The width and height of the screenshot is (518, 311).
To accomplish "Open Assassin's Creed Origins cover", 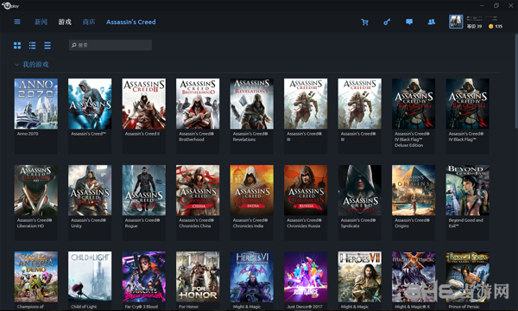I will click(414, 190).
